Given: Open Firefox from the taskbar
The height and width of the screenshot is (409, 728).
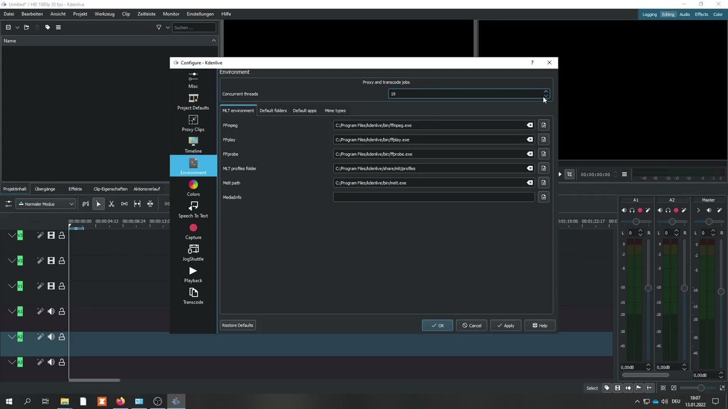Looking at the screenshot, I should [121, 401].
